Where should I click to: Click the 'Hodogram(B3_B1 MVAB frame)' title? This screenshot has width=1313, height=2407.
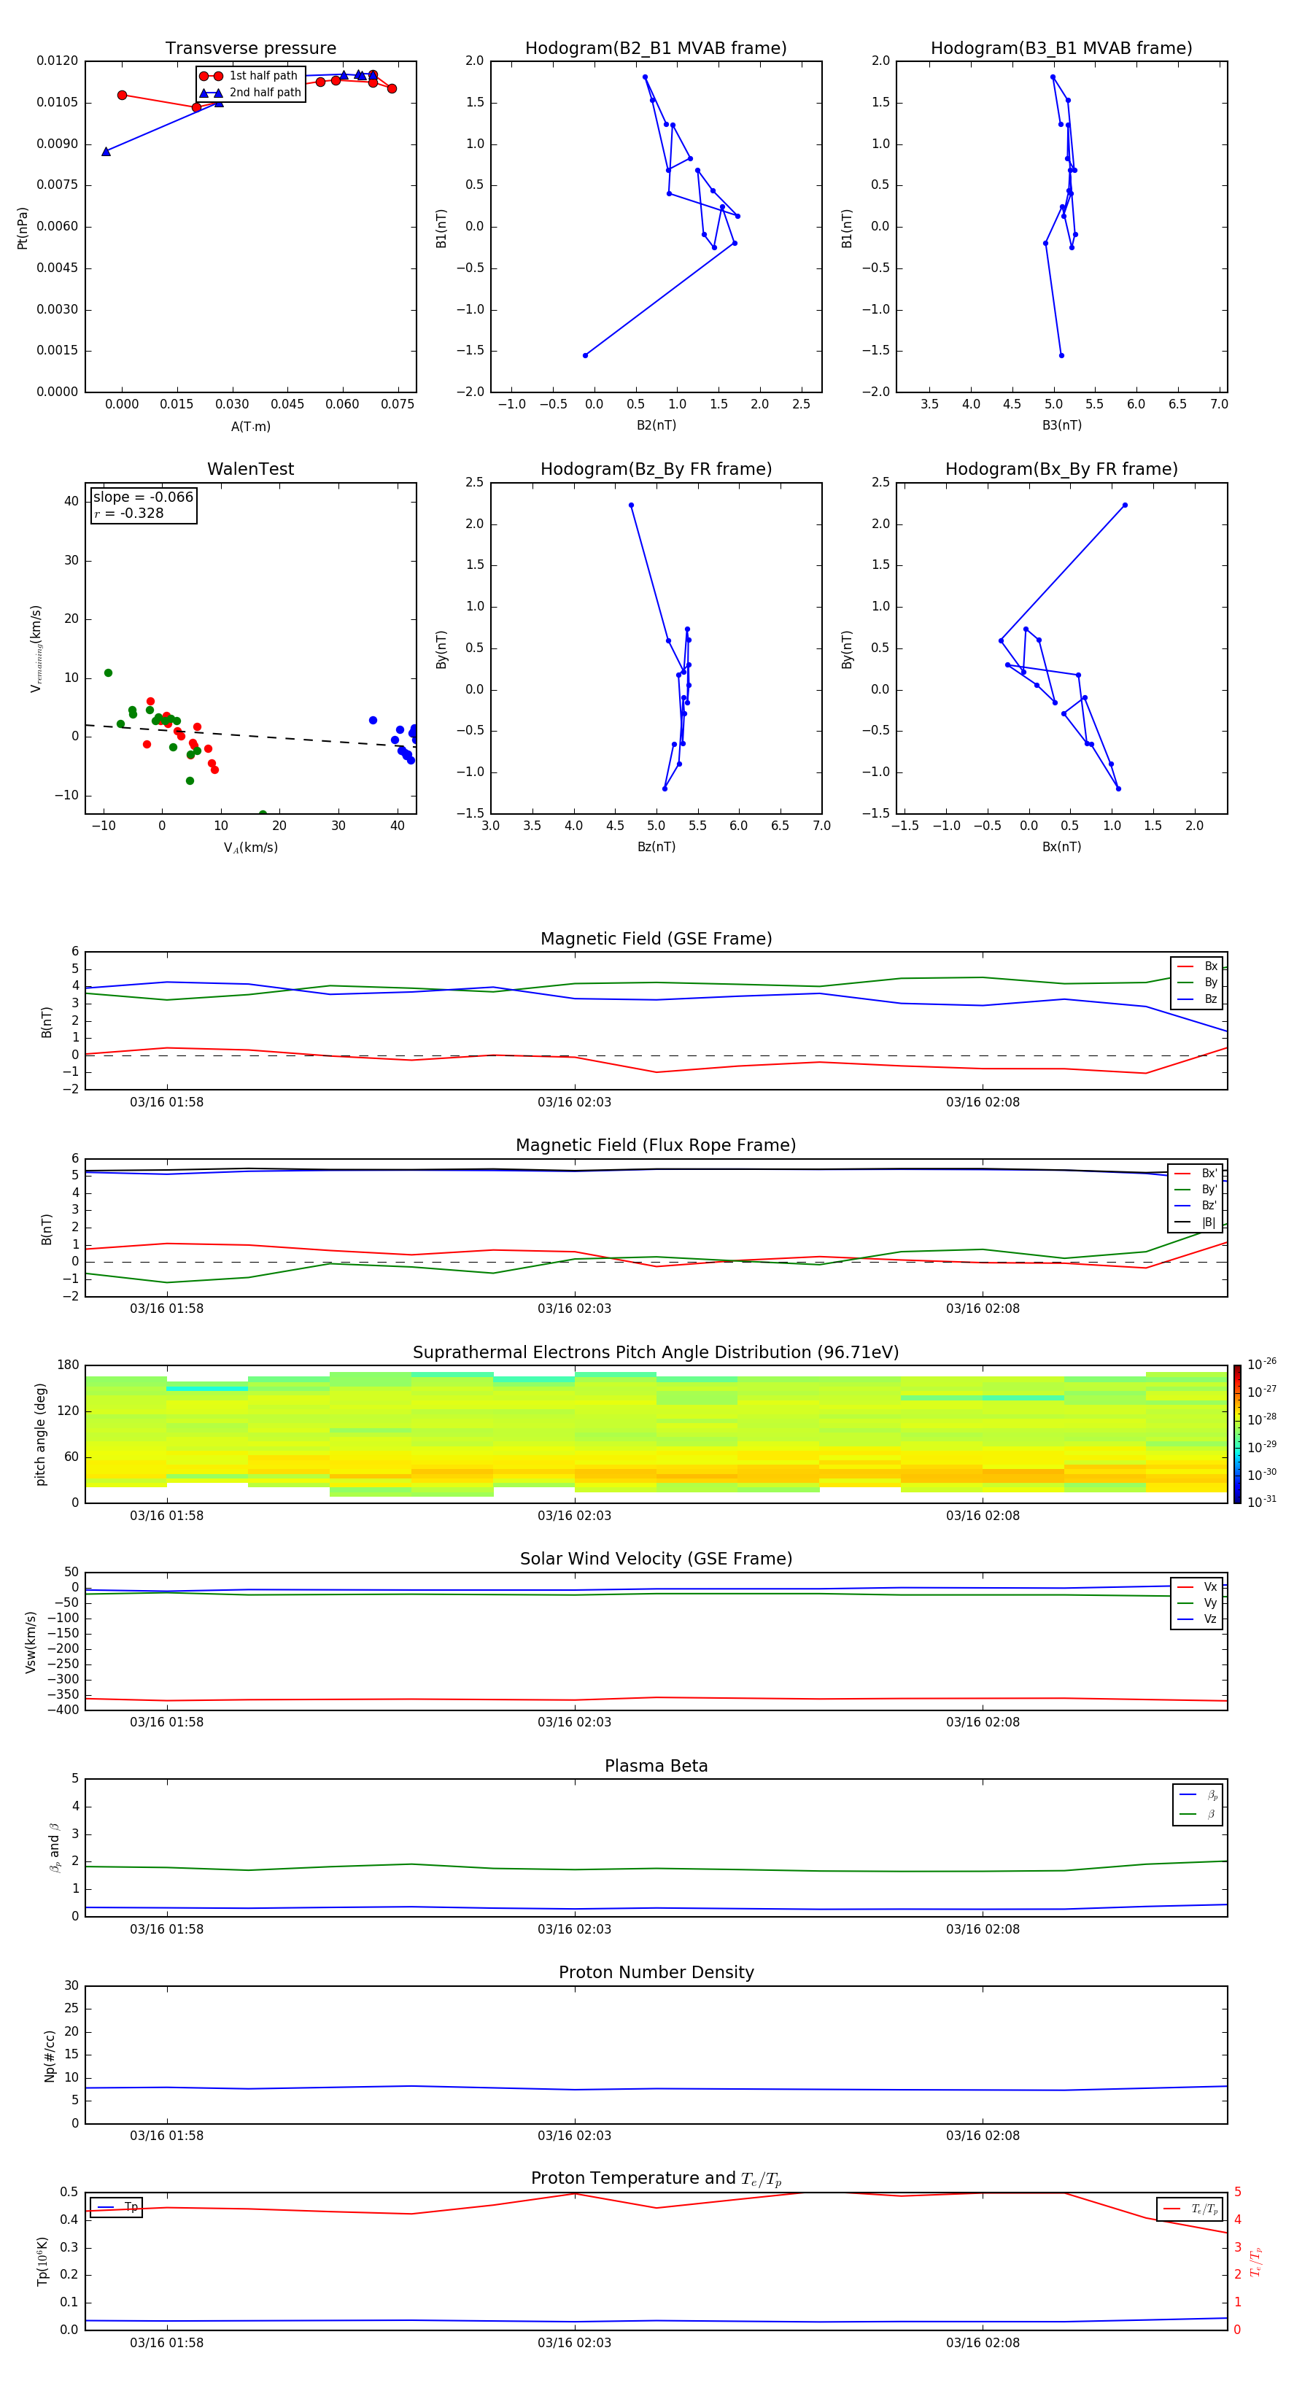pyautogui.click(x=1061, y=49)
